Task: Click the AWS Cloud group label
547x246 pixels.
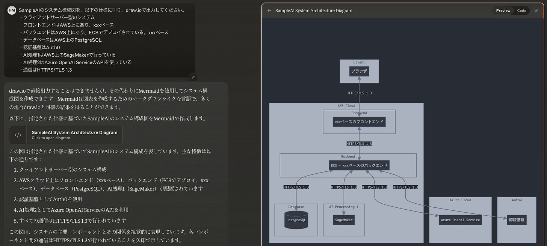Action: [x=346, y=106]
